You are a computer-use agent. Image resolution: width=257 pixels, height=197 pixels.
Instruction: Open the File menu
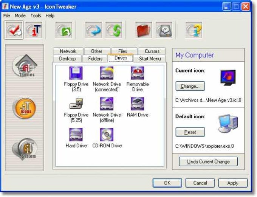coord(6,16)
